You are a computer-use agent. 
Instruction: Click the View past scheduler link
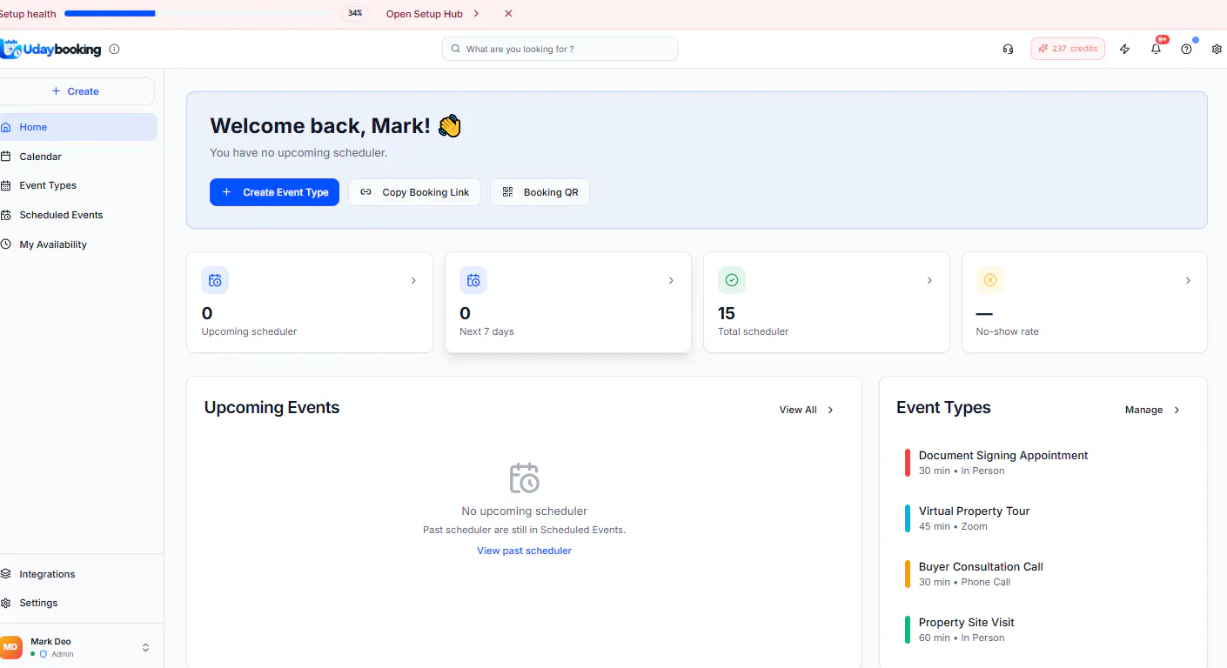(x=524, y=551)
